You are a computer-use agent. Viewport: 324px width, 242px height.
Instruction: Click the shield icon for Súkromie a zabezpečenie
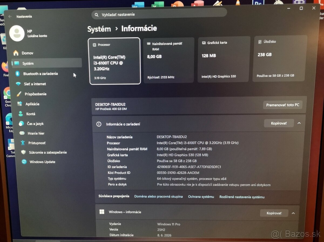coord(23,152)
